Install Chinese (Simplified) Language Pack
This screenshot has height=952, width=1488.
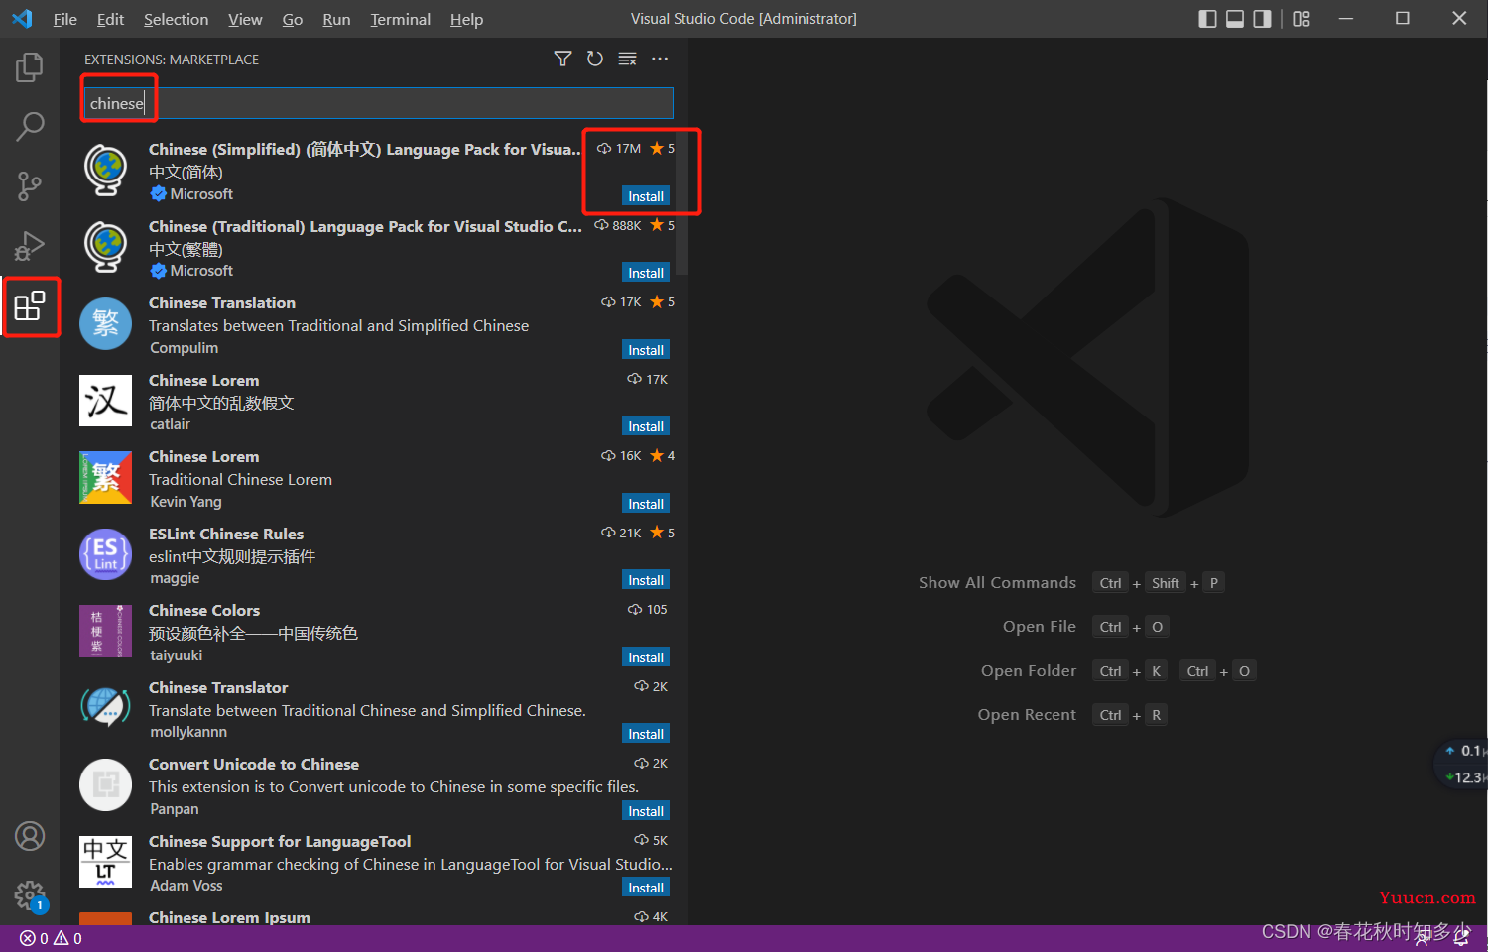tap(646, 196)
